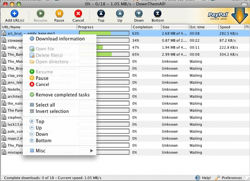The image size is (250, 181).
Task: Click the 222.8 KB/s speed value
Action: click(229, 47)
